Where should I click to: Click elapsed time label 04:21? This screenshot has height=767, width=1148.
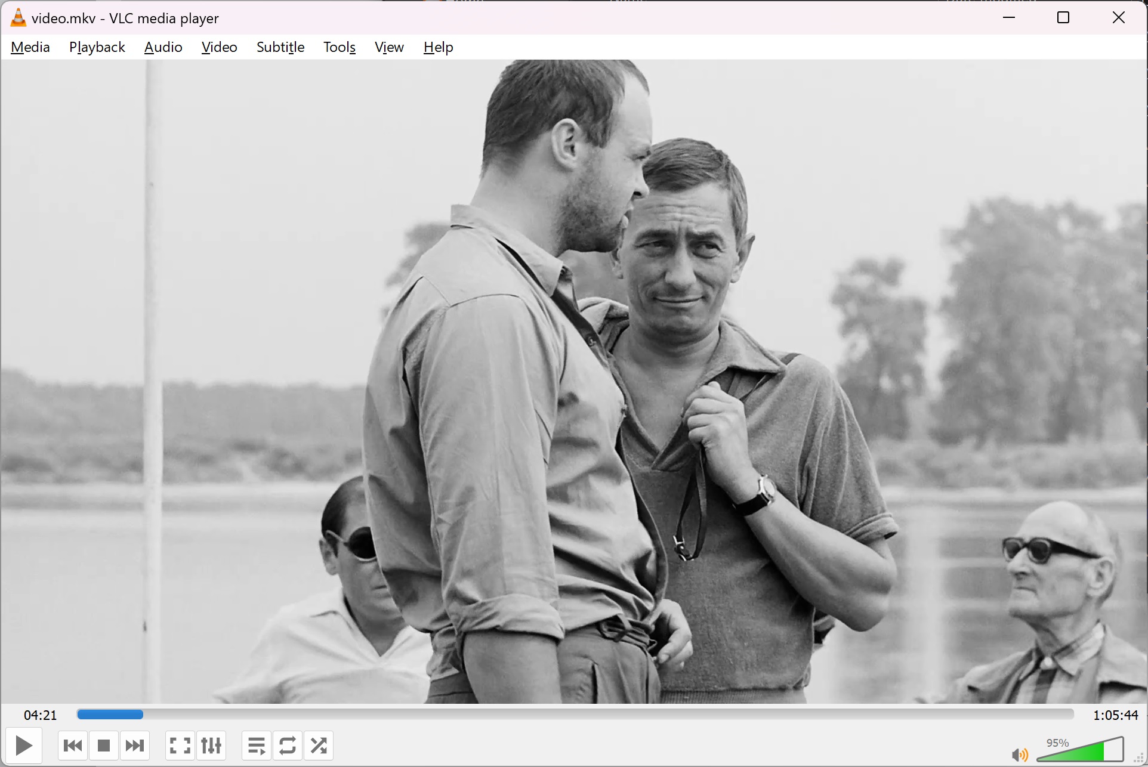click(x=41, y=715)
